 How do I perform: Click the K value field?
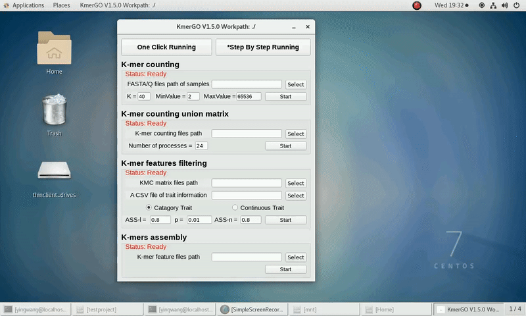pos(143,96)
